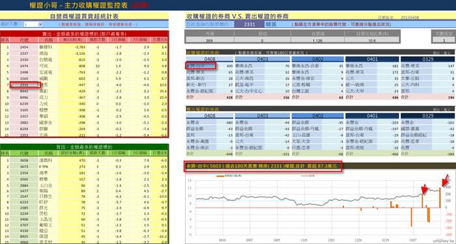The height and width of the screenshot is (244, 456).
Task: Select stock code 8942 in the 賣出 list
Action: (x=24, y=91)
